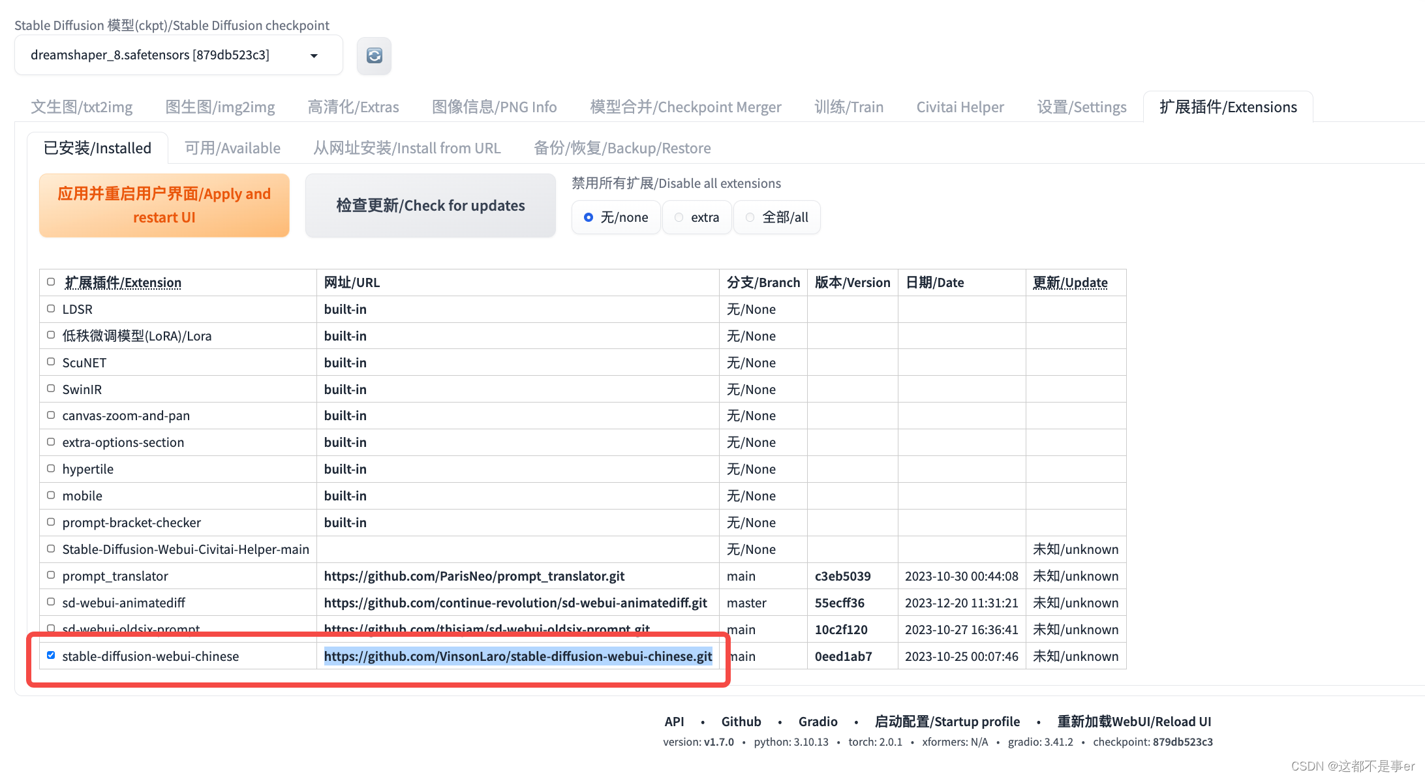Go to 从网址安装/Install from URL tab

(x=406, y=148)
